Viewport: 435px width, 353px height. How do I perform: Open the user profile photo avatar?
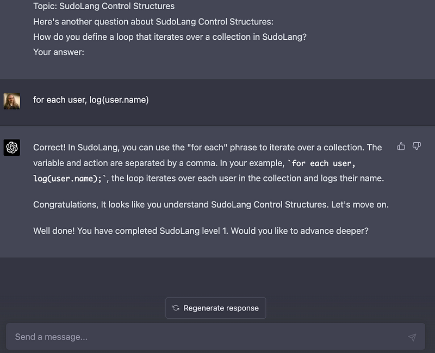click(x=11, y=101)
